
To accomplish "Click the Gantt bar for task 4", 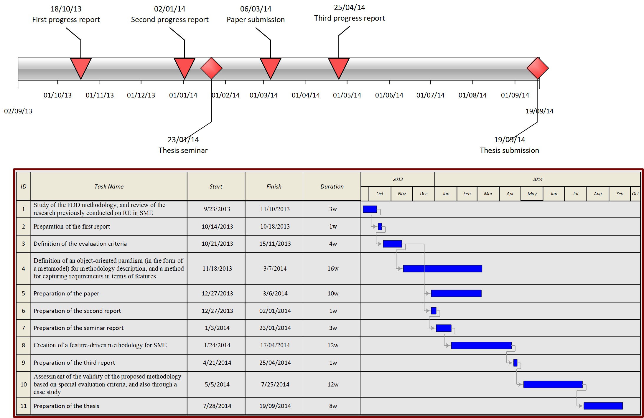I will tap(442, 268).
